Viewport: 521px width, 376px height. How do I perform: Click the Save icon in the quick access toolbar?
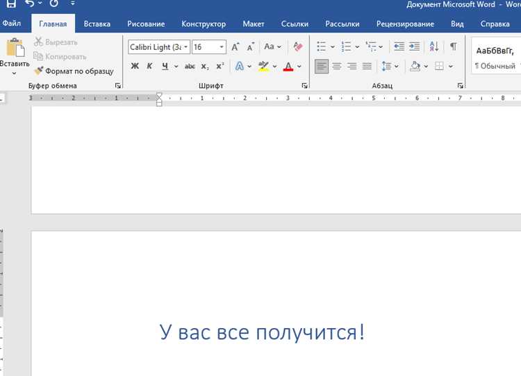pyautogui.click(x=11, y=3)
